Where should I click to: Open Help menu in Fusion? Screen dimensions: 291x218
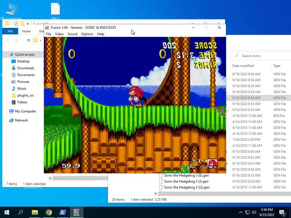pyautogui.click(x=101, y=34)
